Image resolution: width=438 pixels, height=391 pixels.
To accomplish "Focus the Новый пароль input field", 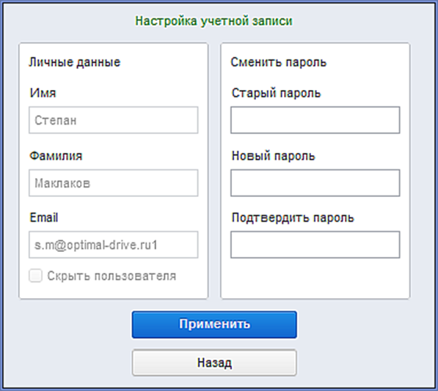I will tap(315, 183).
